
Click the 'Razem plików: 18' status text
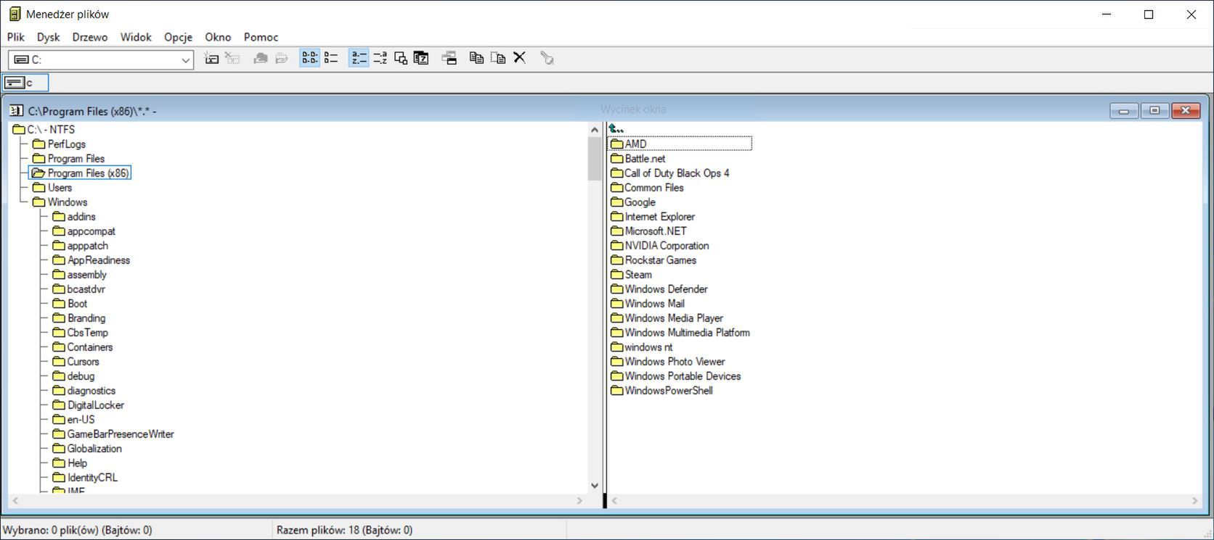point(344,530)
